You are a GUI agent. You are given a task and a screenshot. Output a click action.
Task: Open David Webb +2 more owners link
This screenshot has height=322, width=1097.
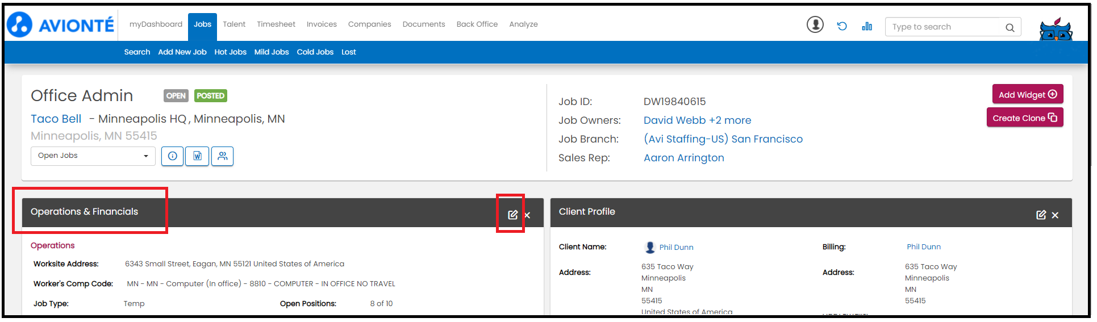697,120
